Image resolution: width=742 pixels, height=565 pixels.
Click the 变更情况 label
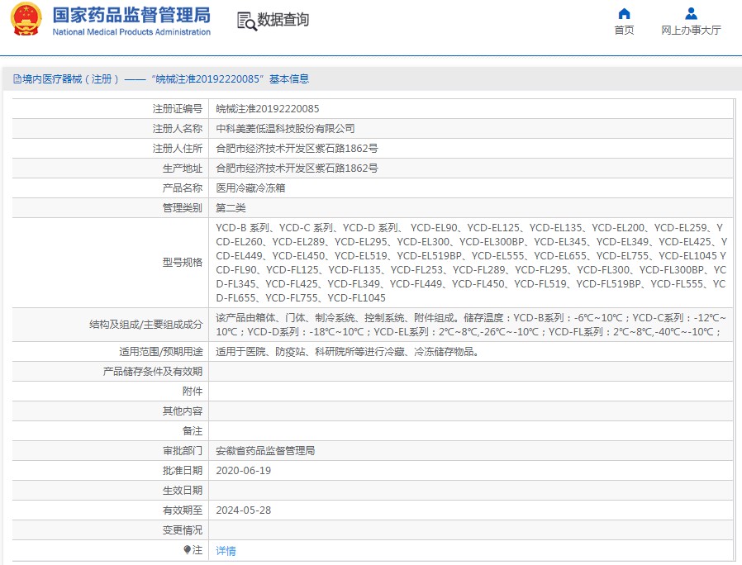pyautogui.click(x=183, y=531)
